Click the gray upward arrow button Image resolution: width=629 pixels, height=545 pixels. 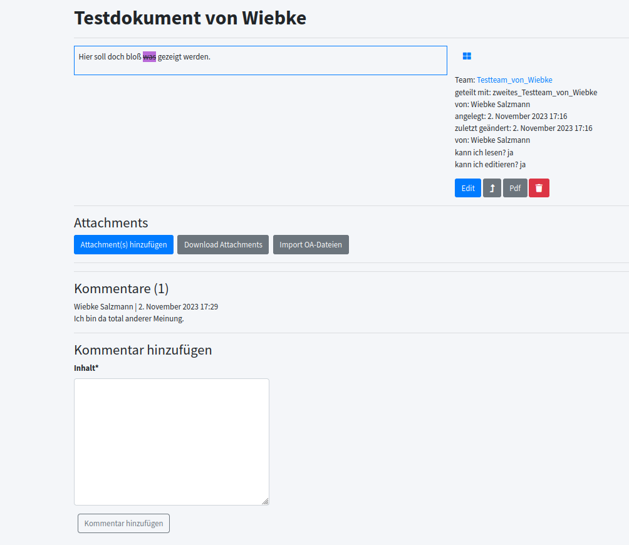point(492,188)
